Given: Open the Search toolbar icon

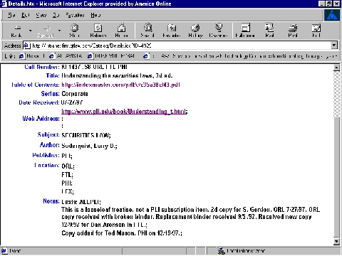Looking at the screenshot, I should click(x=147, y=28).
